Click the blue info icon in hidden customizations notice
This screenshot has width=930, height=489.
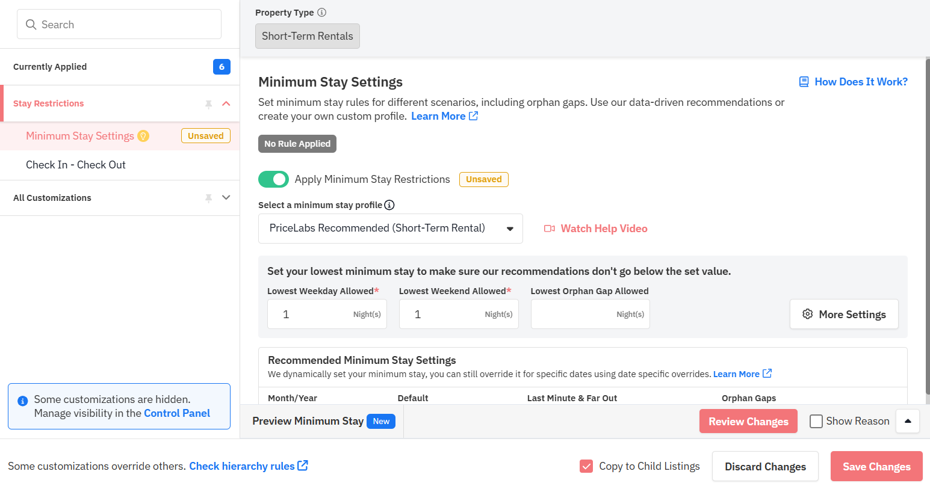[x=23, y=401]
